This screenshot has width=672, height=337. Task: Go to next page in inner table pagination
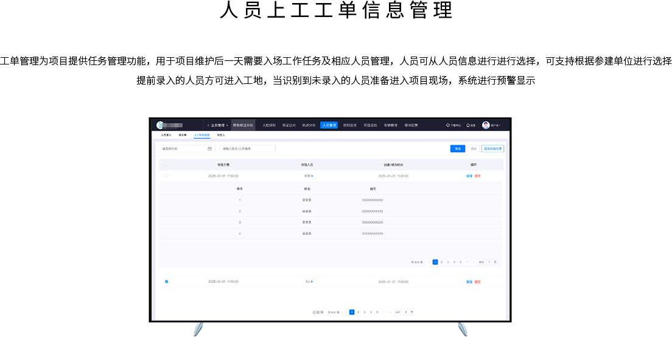(x=473, y=262)
